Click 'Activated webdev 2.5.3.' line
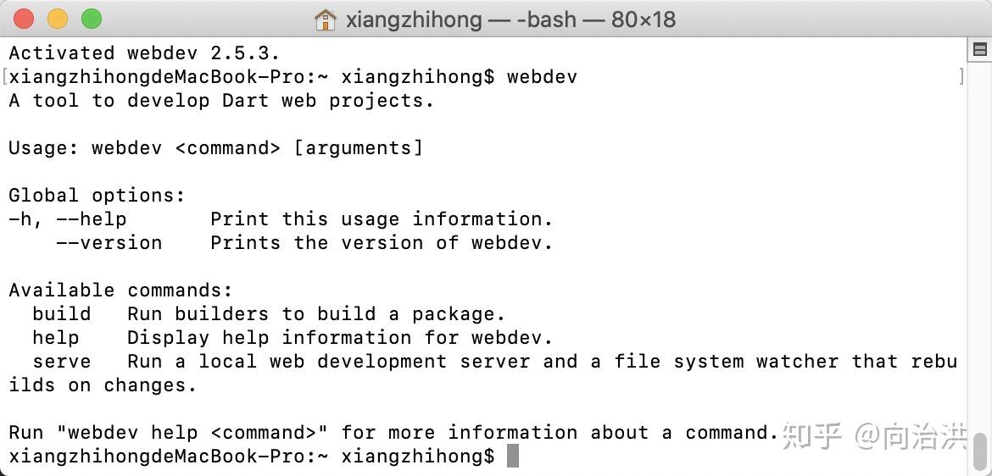 tap(144, 53)
